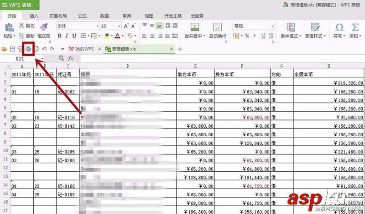Decrease decimal places icon

271,36
